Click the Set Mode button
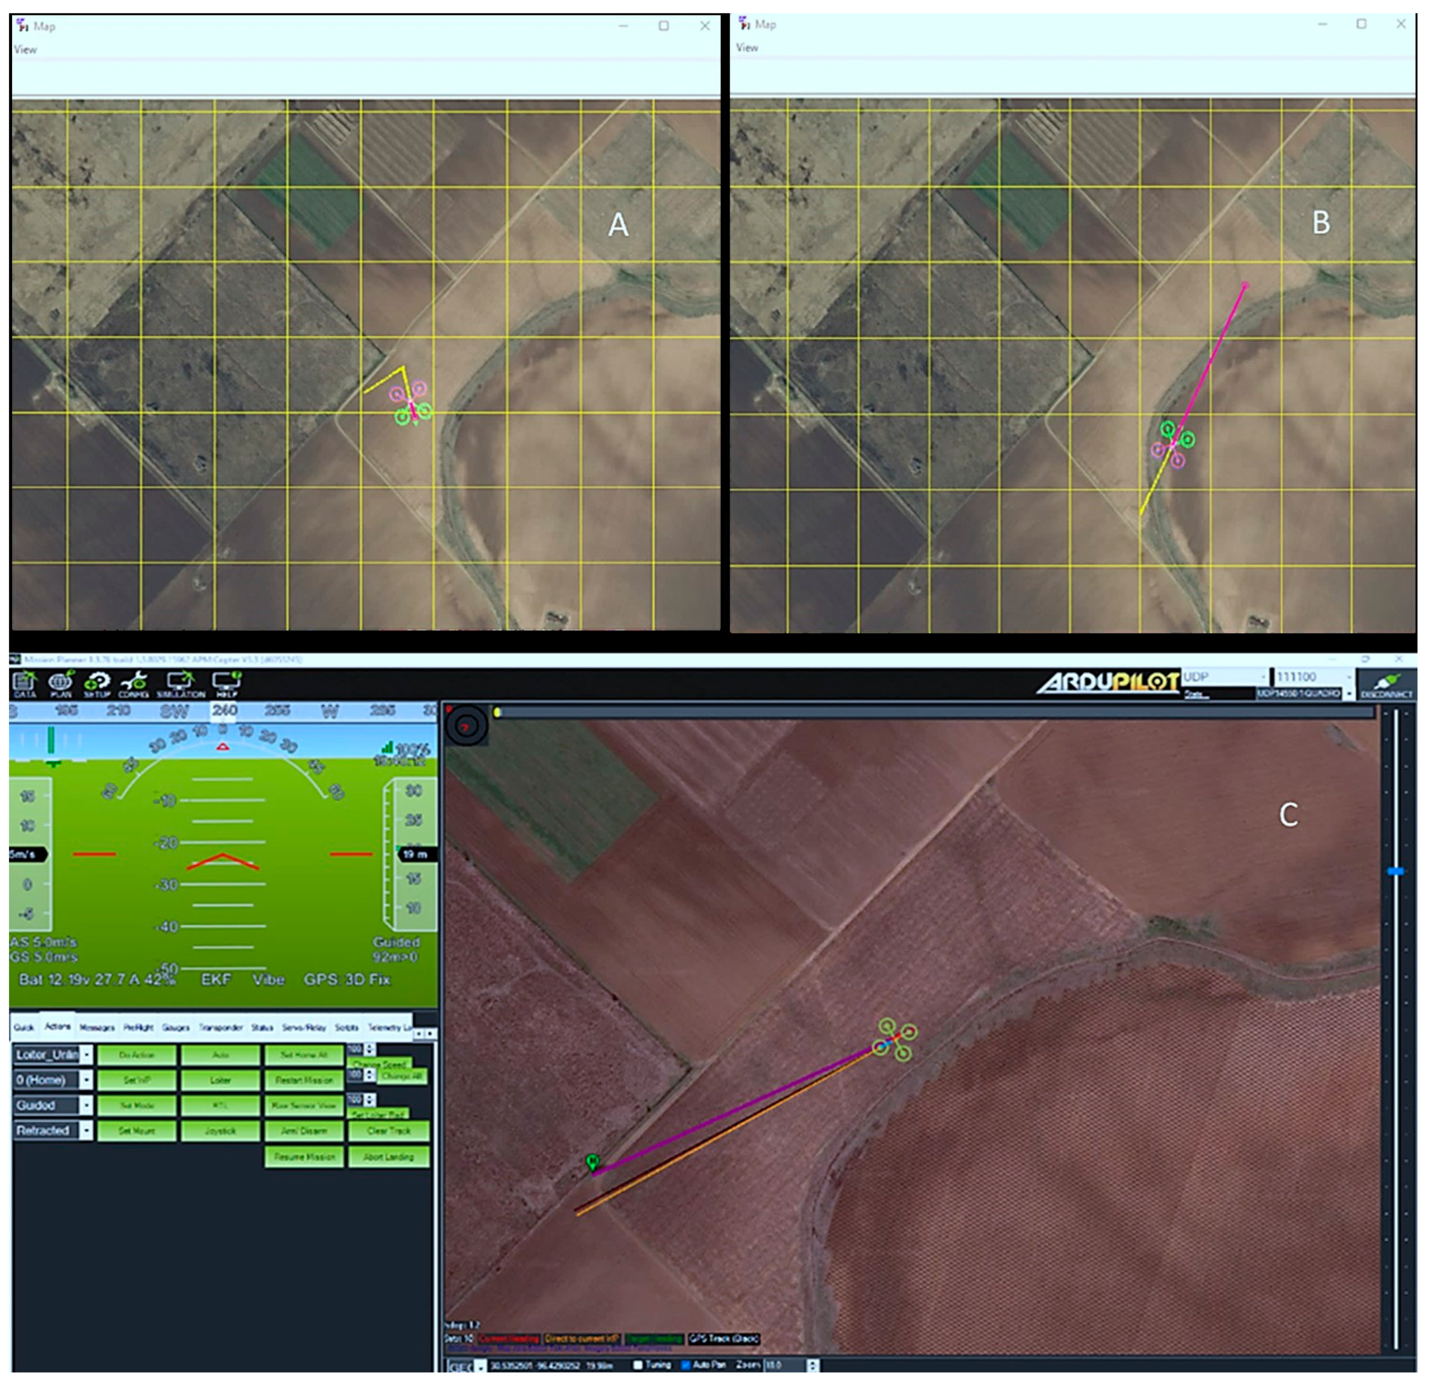This screenshot has height=1387, width=1435. click(x=137, y=1105)
